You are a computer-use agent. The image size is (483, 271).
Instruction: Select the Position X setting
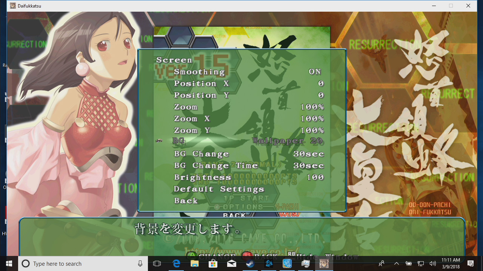pos(202,84)
